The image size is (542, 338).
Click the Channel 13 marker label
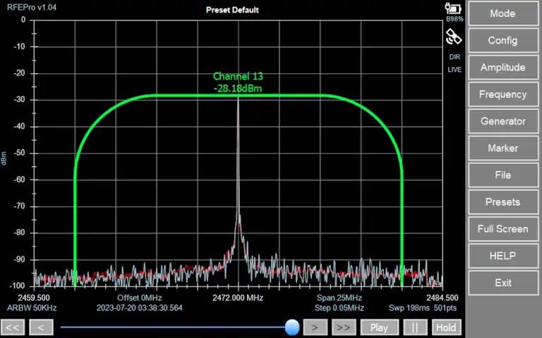(238, 76)
